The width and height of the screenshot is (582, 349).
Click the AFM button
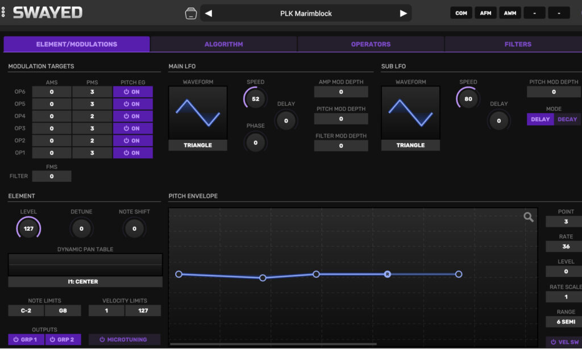pos(485,13)
